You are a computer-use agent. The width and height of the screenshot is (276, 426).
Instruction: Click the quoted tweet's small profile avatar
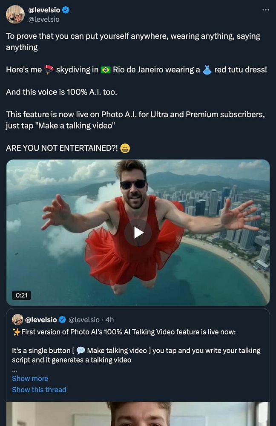click(17, 319)
